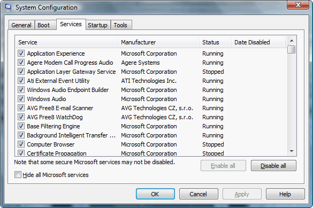313x208 pixels.
Task: Confirm with the OK button
Action: pyautogui.click(x=155, y=194)
